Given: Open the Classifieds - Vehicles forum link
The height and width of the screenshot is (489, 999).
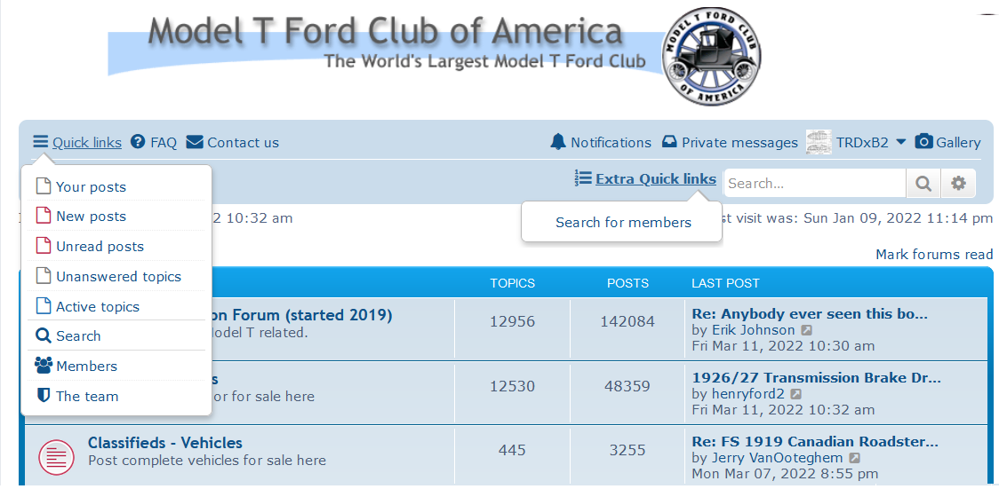Looking at the screenshot, I should [164, 443].
